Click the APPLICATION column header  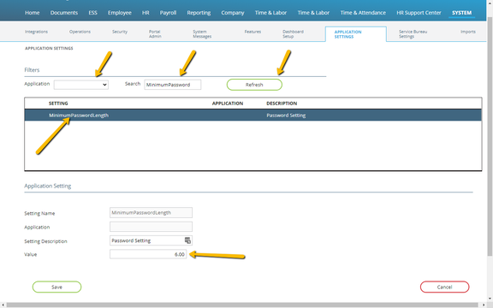pyautogui.click(x=228, y=104)
